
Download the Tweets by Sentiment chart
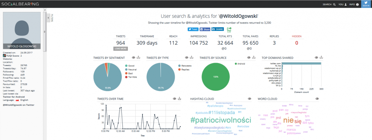[138, 57]
